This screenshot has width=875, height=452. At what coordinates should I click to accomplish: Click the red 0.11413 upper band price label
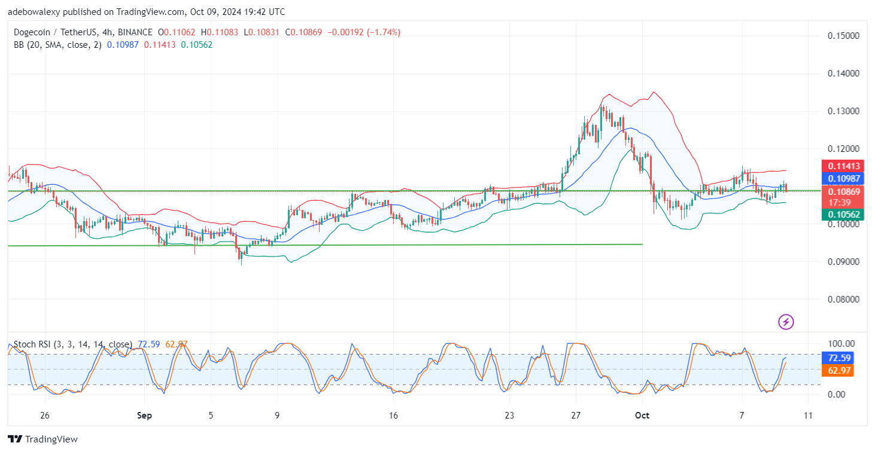point(844,166)
